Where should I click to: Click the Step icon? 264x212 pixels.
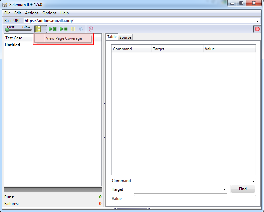pyautogui.click(x=81, y=29)
